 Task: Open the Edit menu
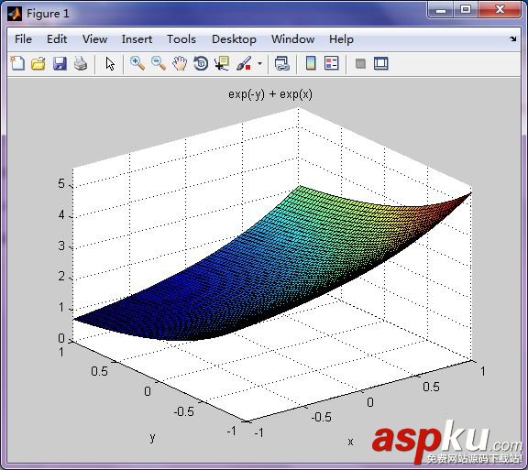coord(57,39)
